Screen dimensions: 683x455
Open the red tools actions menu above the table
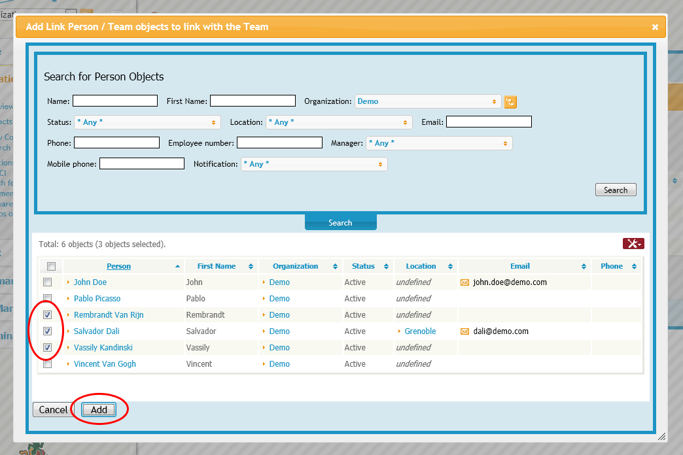pos(633,243)
